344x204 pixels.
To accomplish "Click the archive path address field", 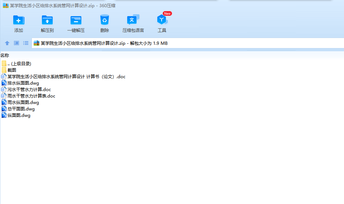I will 188,43.
